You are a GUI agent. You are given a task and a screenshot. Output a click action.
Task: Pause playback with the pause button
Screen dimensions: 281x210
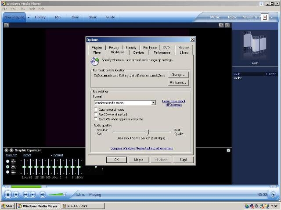[x=8, y=194]
